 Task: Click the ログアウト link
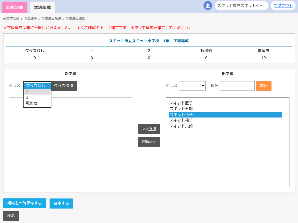click(283, 6)
